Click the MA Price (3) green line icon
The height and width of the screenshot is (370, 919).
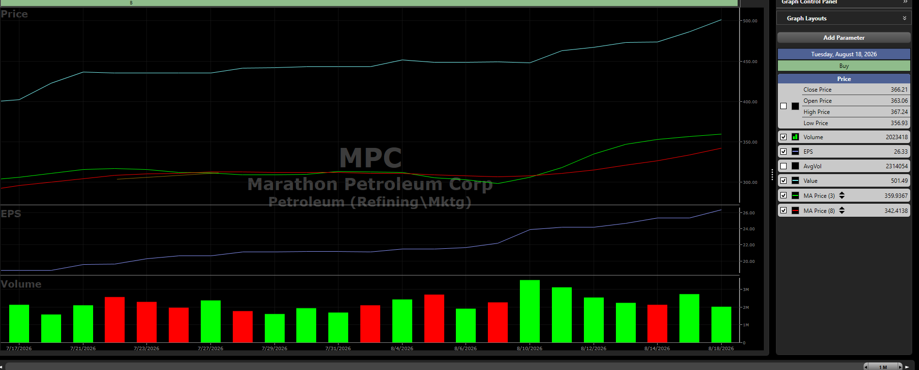pos(795,196)
